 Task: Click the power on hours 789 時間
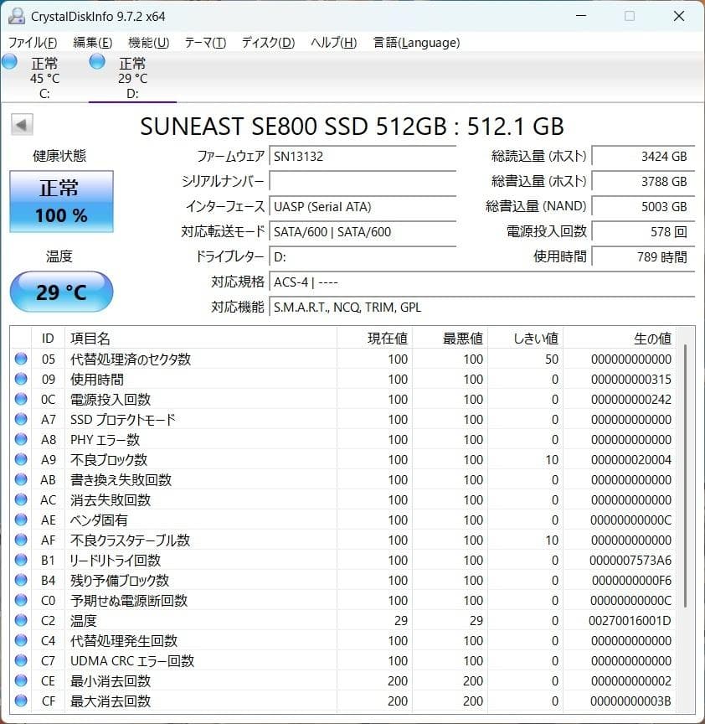[643, 256]
